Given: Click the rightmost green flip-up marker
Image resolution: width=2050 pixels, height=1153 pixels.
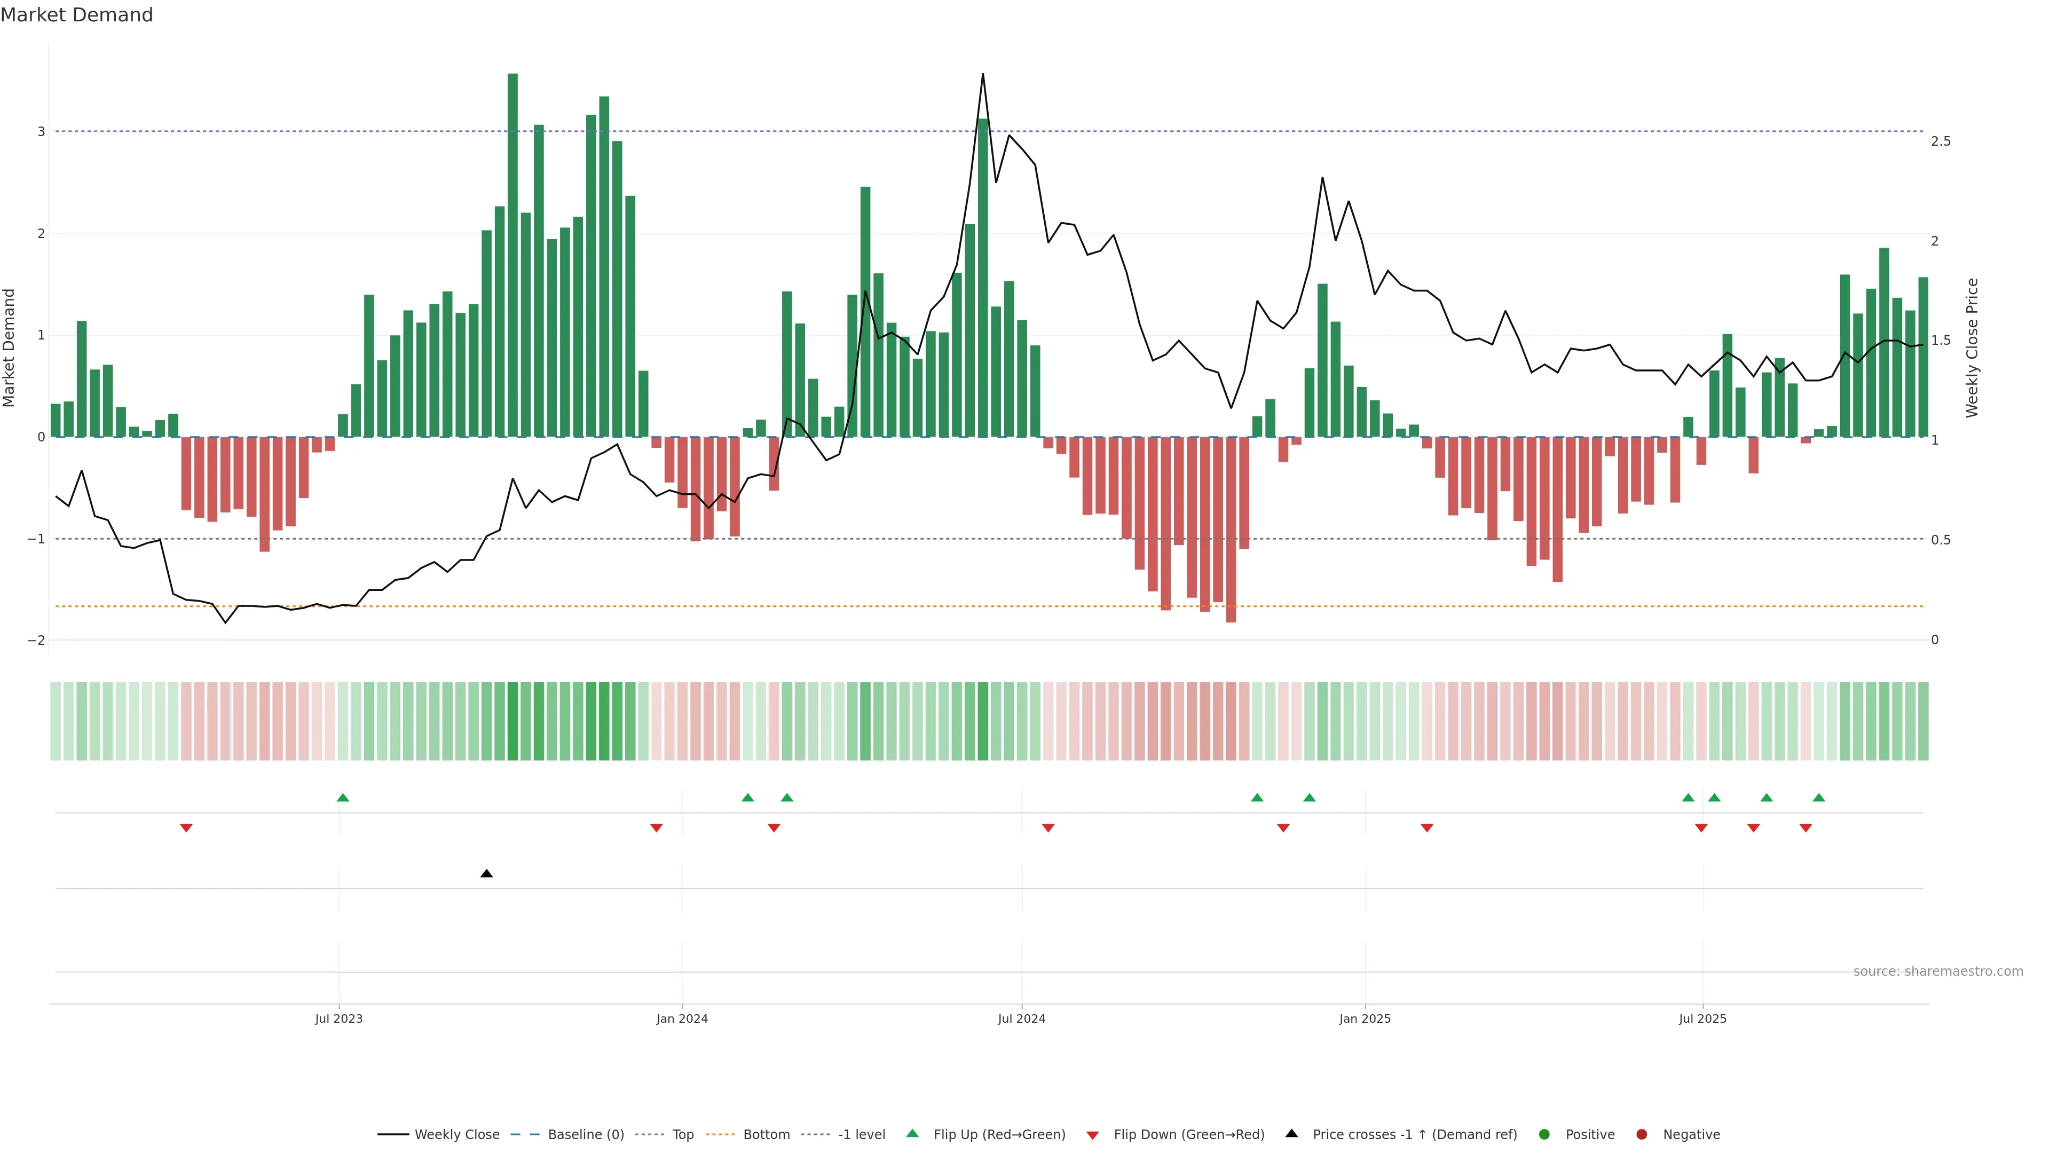Looking at the screenshot, I should tap(1818, 797).
